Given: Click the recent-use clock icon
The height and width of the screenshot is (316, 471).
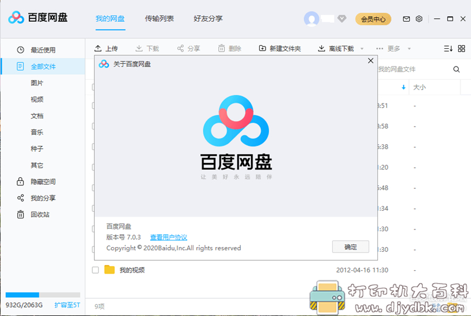Looking at the screenshot, I should [x=21, y=50].
